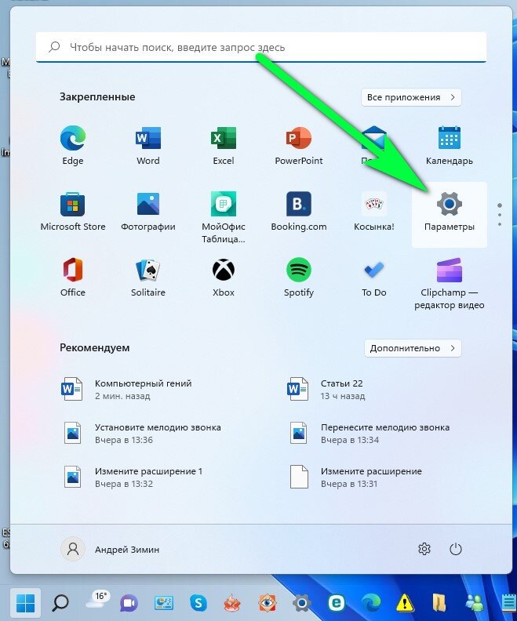517x621 pixels.
Task: Open Microsoft Store
Action: tap(72, 211)
